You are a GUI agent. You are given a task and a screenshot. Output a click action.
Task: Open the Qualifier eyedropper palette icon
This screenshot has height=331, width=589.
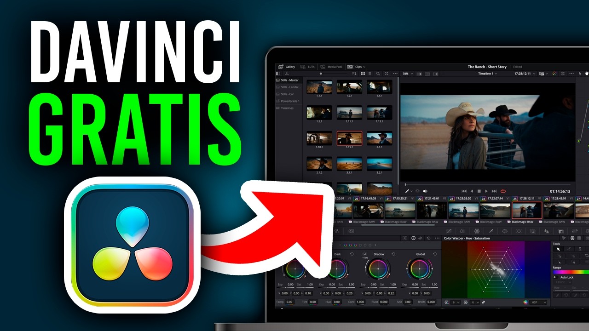click(491, 231)
